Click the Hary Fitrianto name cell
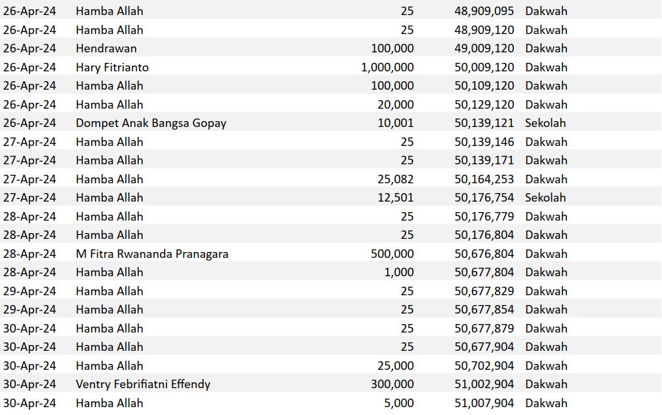This screenshot has width=662, height=415. click(112, 67)
